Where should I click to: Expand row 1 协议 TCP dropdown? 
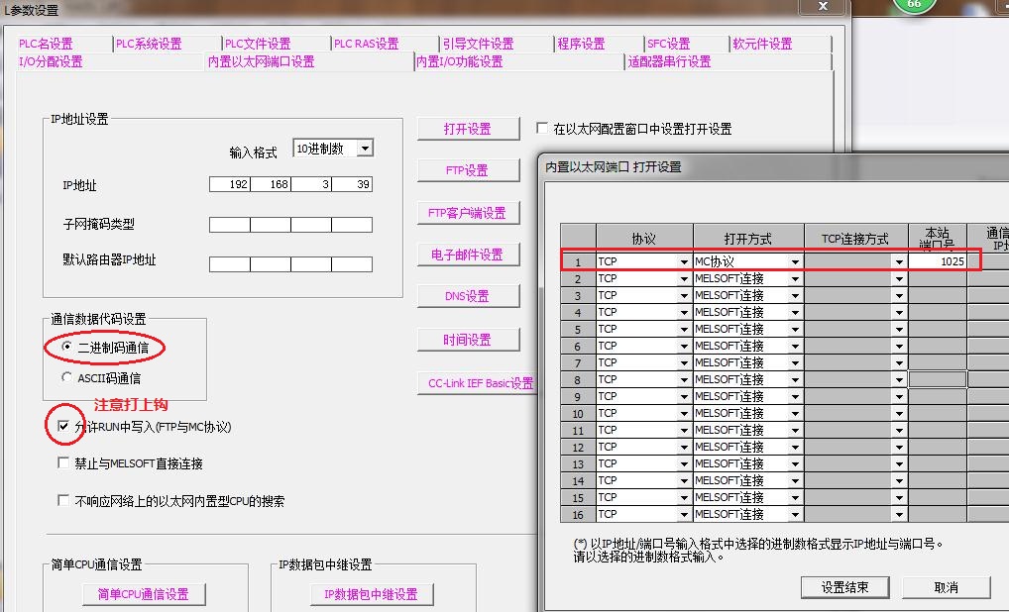(x=683, y=262)
